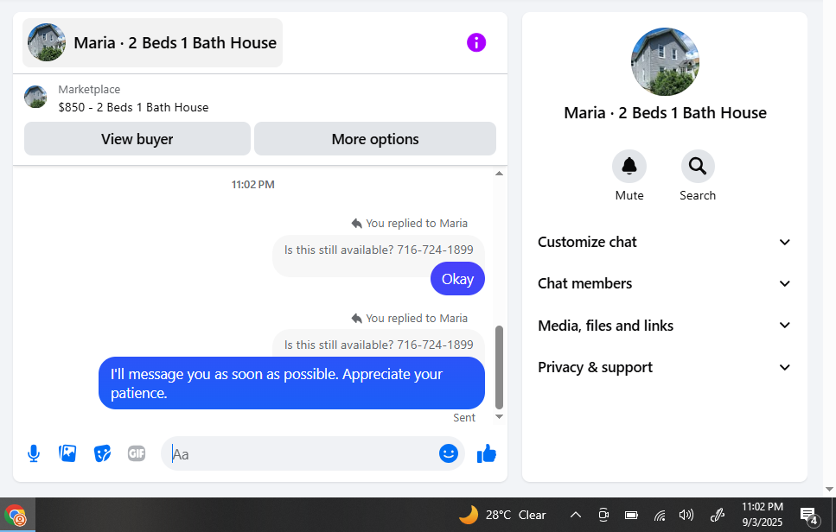Click reply arrow above Okay message

coord(357,224)
